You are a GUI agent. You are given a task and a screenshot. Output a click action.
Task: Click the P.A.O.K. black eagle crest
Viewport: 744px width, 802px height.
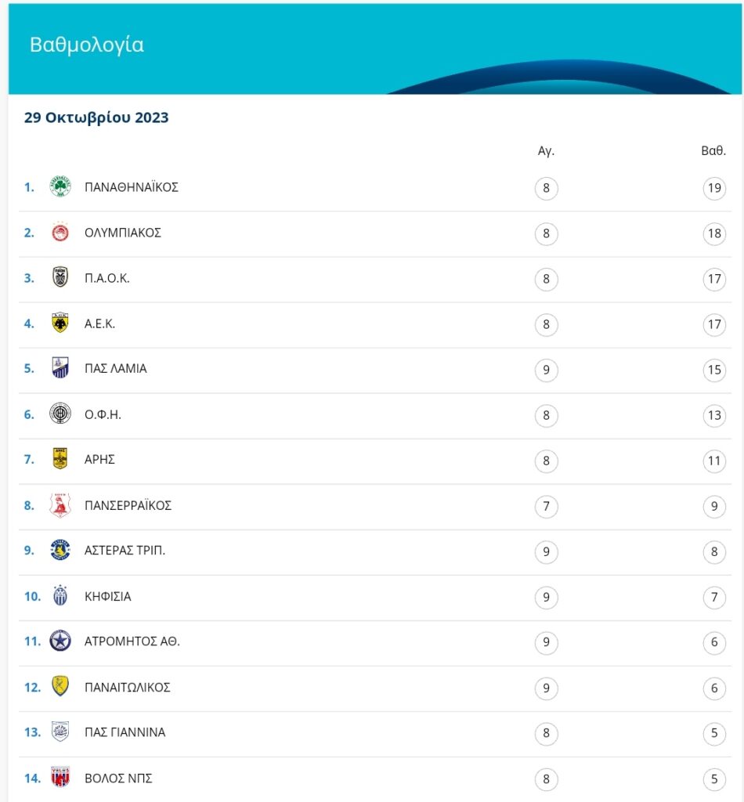60,277
